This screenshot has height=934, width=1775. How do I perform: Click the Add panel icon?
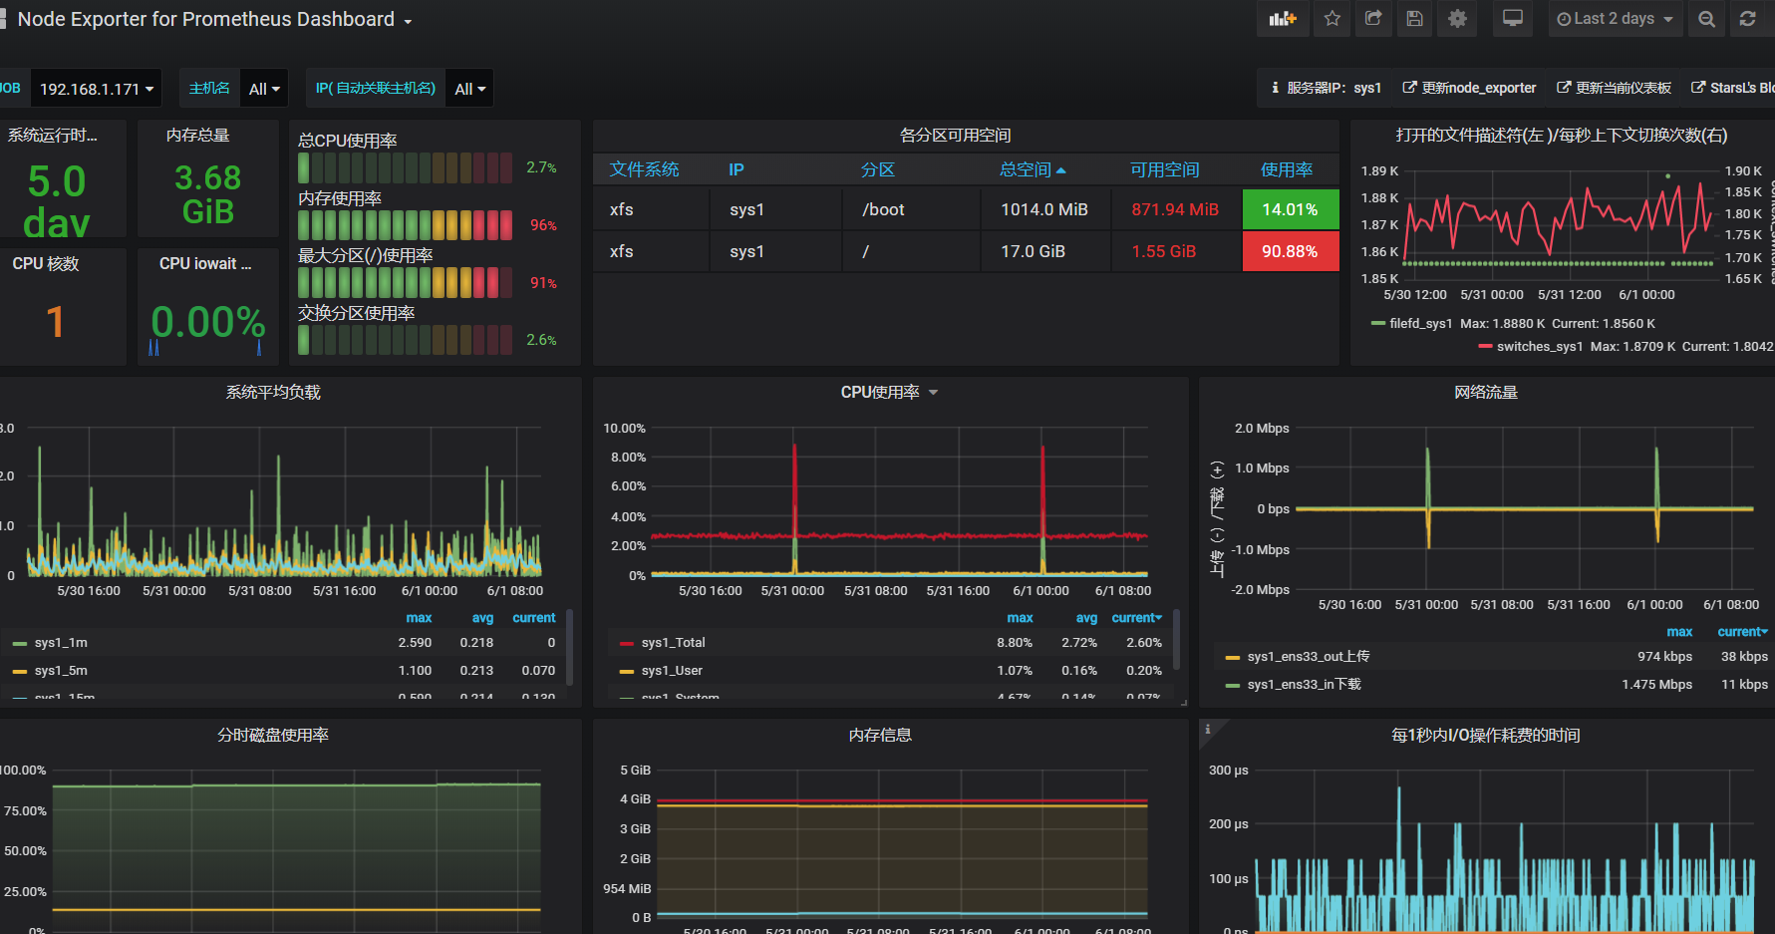click(x=1283, y=19)
